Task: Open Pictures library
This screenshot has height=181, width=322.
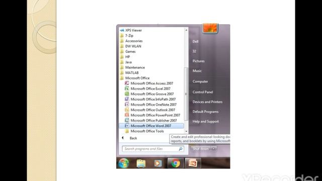Action: (x=199, y=61)
